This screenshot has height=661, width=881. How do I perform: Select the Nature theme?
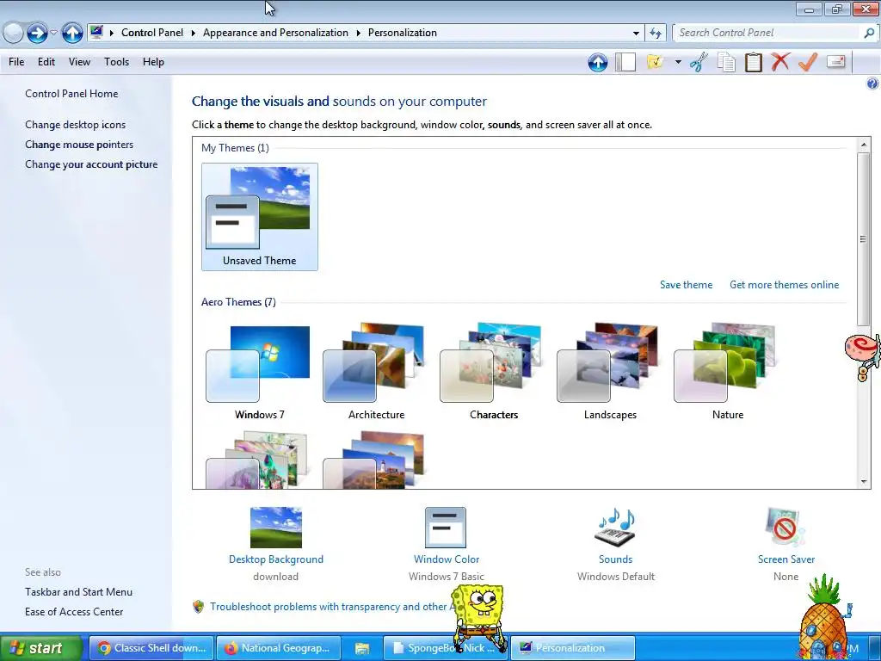728,371
